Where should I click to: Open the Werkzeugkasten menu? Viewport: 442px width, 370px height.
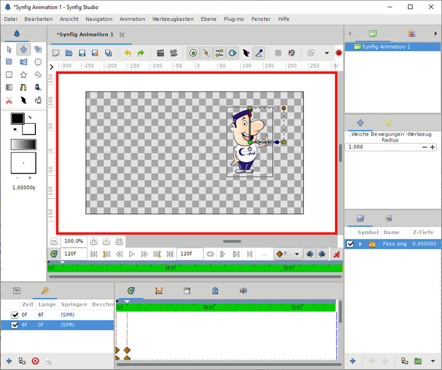(173, 19)
